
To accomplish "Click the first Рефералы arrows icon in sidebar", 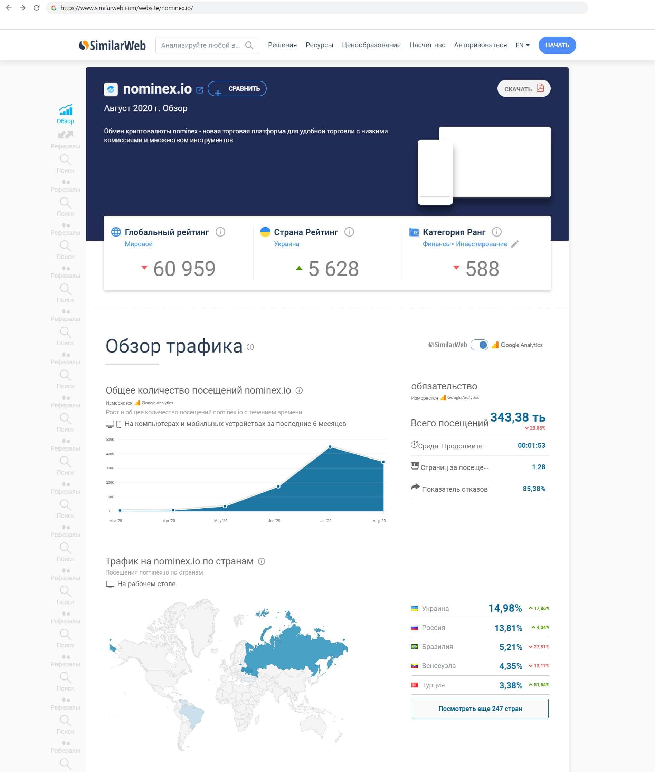I will point(65,134).
